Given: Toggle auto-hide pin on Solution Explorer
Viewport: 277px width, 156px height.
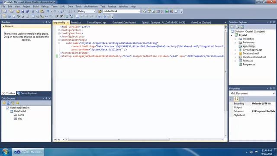Looking at the screenshot, I should pos(271,22).
